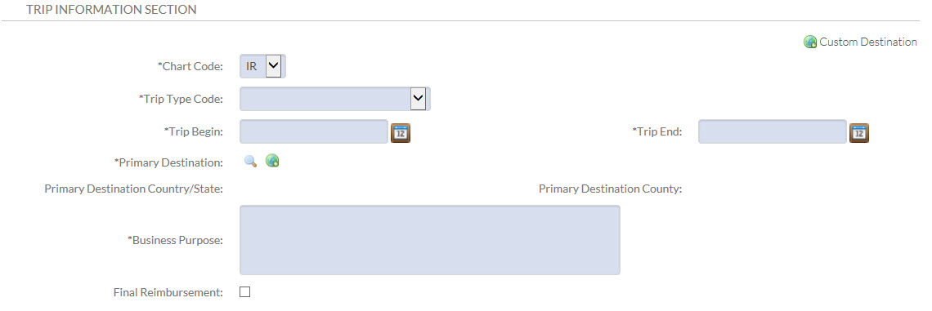932x311 pixels.
Task: Focus the Trip End date field
Action: pos(772,131)
